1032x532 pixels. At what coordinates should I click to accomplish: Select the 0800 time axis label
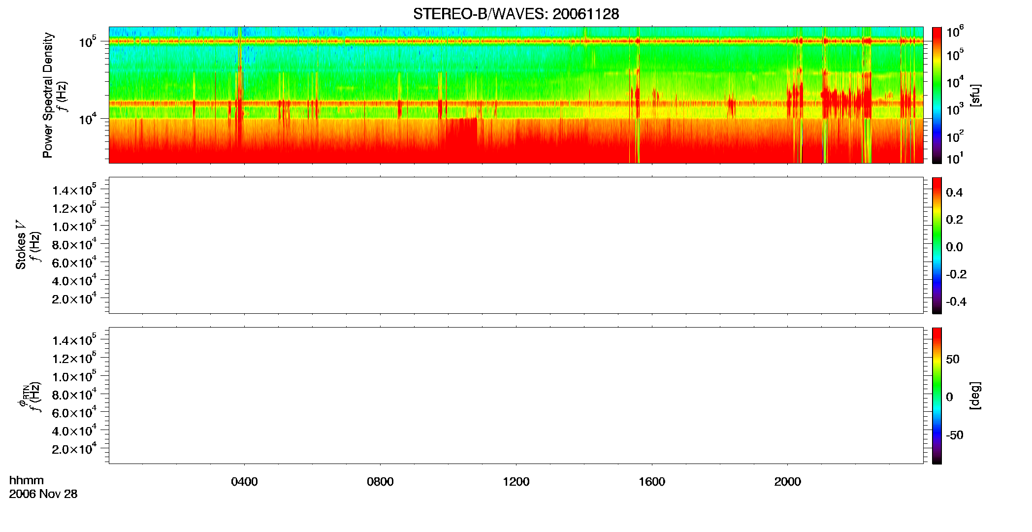380,482
